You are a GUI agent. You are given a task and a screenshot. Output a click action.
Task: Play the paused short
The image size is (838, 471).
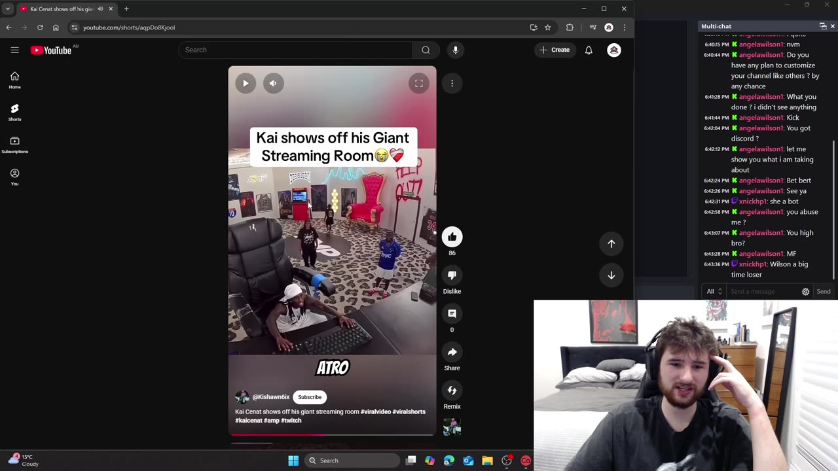click(246, 83)
